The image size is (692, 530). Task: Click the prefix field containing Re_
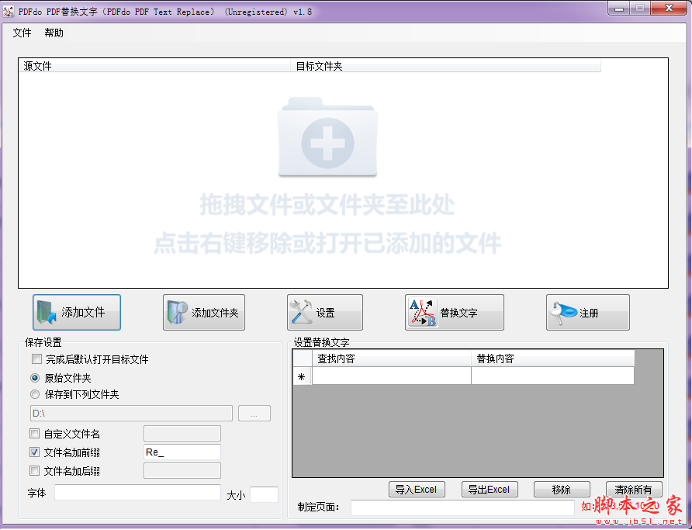pyautogui.click(x=182, y=452)
